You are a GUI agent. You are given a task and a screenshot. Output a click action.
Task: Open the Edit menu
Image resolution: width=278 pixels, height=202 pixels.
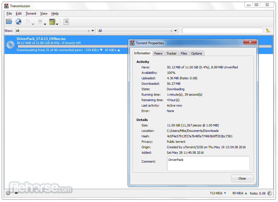(19, 14)
